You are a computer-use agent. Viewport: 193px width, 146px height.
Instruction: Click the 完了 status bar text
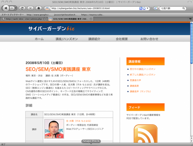(x=3, y=144)
